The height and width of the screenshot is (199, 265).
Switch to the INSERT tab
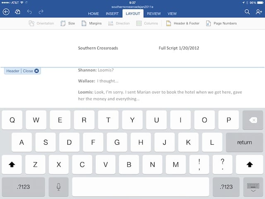(112, 14)
